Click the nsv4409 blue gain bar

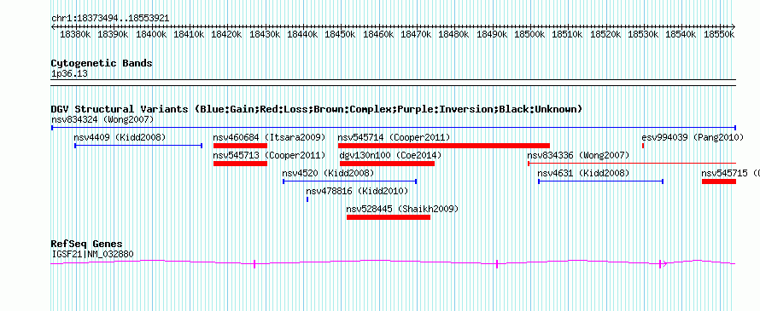coord(138,145)
